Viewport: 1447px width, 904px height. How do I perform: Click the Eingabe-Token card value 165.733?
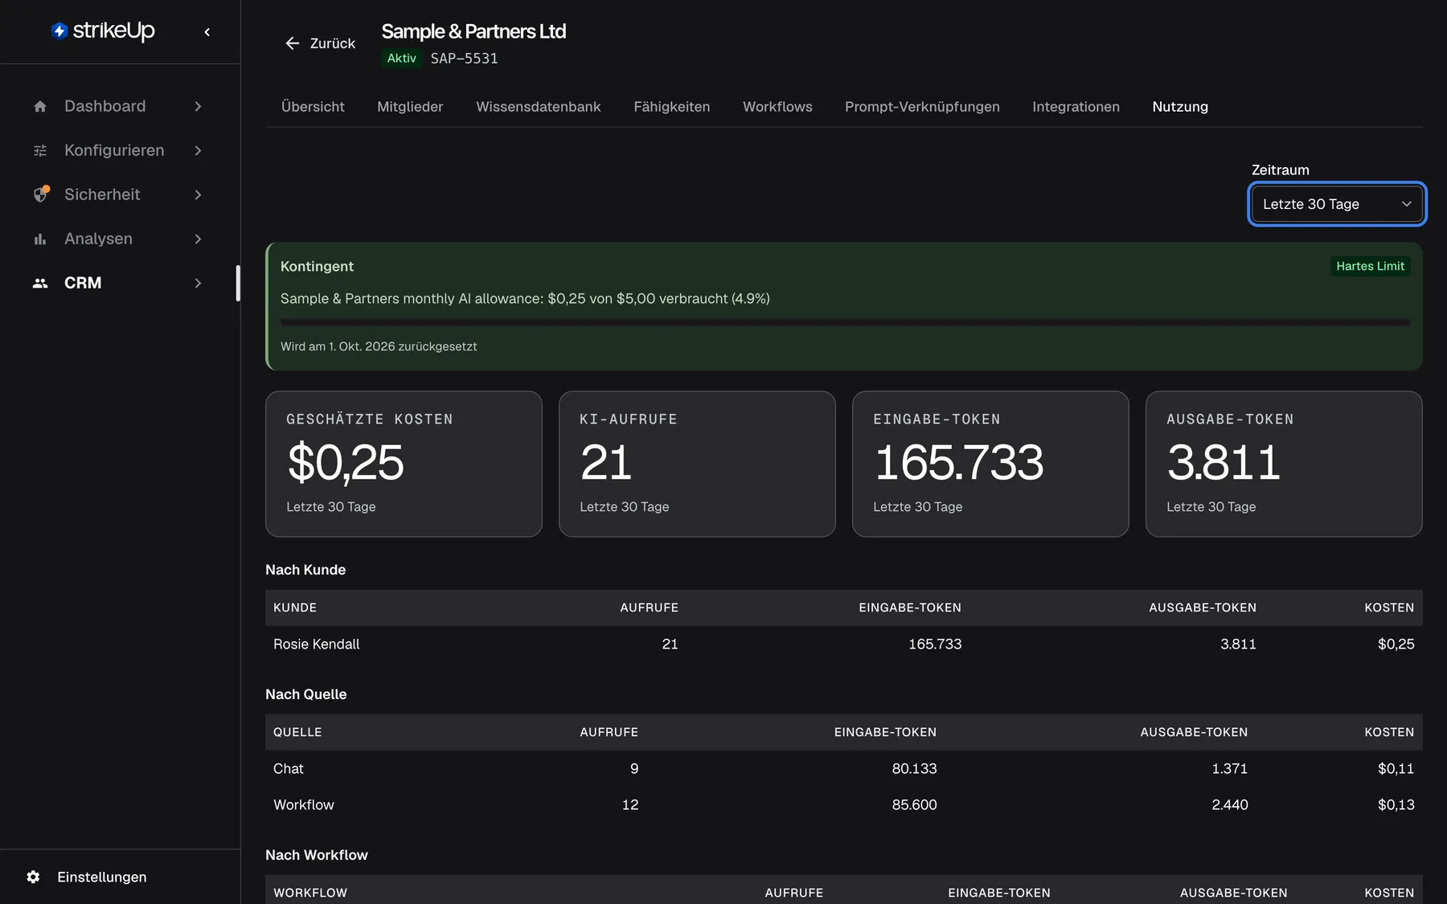click(x=959, y=463)
